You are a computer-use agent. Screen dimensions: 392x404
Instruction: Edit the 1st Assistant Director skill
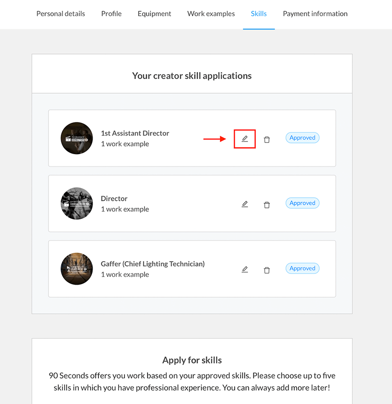(245, 138)
